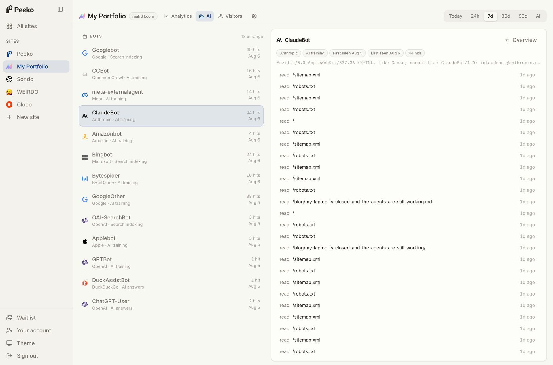Select the 30d time range
Image resolution: width=553 pixels, height=365 pixels.
point(506,16)
